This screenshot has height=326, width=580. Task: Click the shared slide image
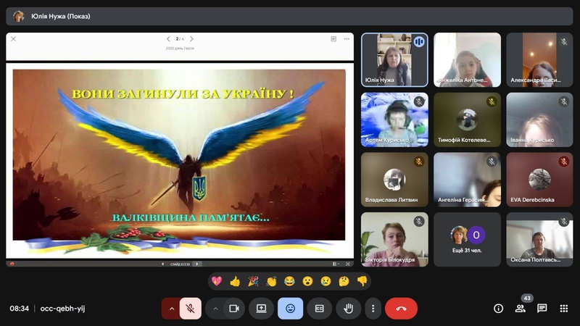pyautogui.click(x=179, y=161)
